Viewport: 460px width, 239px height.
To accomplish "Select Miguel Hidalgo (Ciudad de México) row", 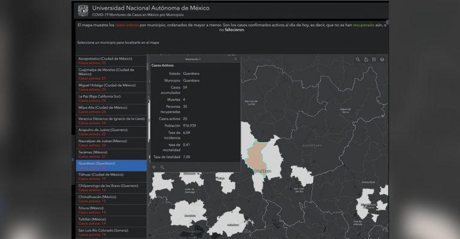I will point(111,87).
